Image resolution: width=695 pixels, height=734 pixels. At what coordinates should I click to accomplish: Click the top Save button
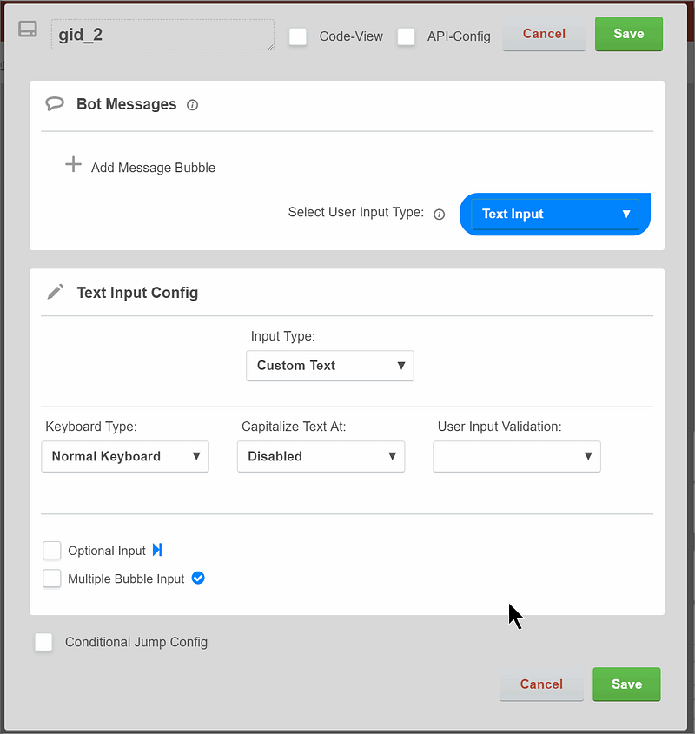(x=629, y=34)
